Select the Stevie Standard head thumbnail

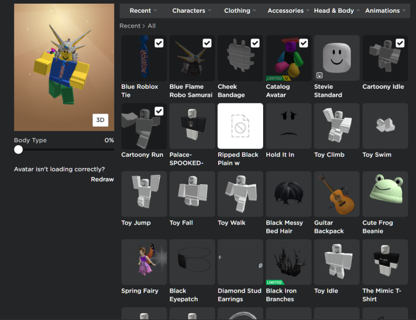tap(337, 58)
